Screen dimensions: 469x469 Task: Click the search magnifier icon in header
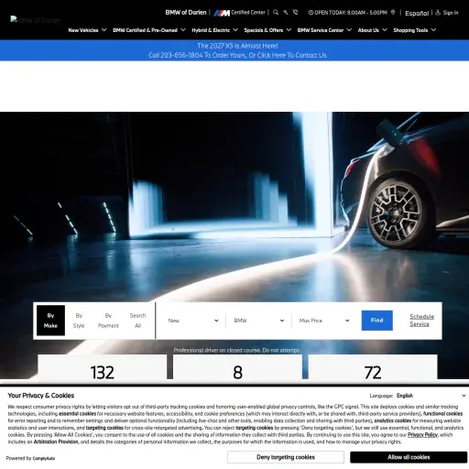tap(276, 12)
